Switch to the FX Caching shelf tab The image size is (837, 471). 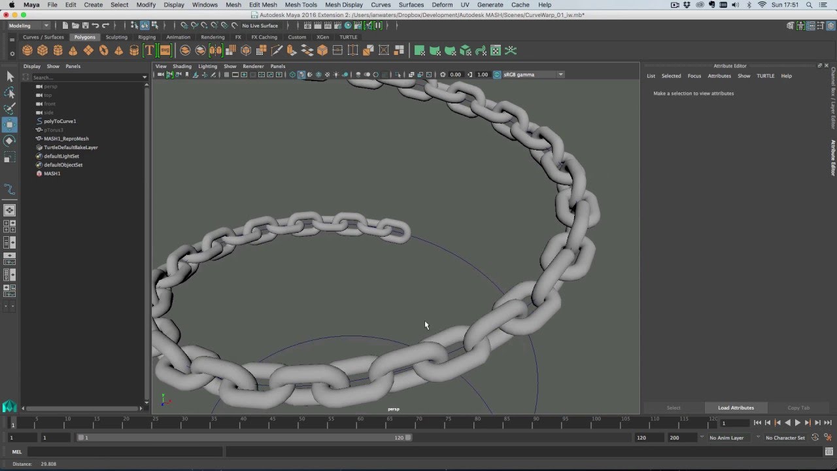(264, 37)
